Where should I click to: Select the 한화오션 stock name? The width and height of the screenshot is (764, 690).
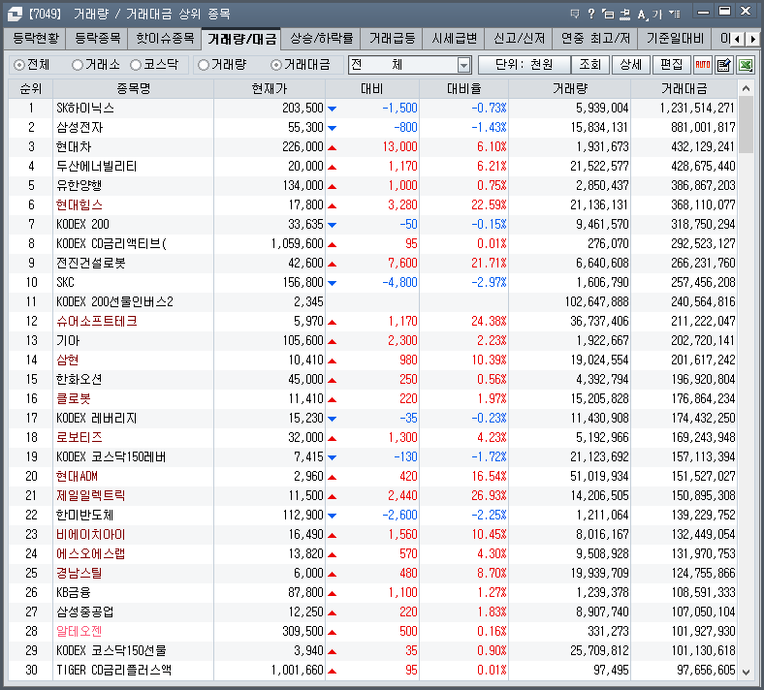(x=79, y=380)
